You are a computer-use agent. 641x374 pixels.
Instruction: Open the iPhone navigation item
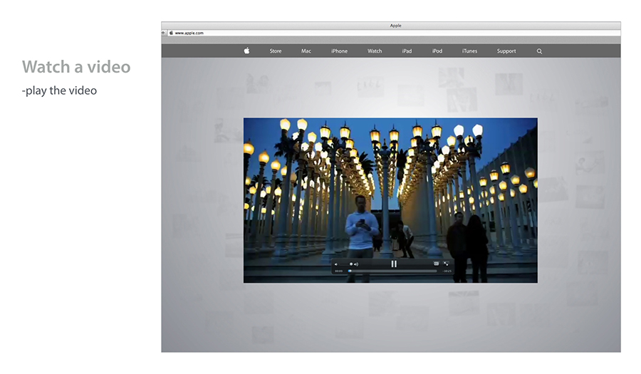coord(339,51)
